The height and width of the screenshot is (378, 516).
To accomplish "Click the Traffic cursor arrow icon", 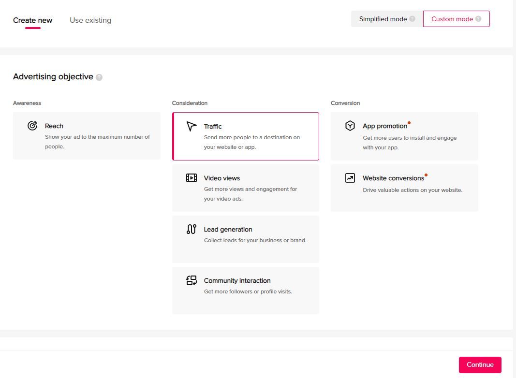I will [x=191, y=126].
